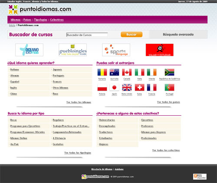Select the Portugués language link
Image resolution: width=217 pixels, height=183 pixels.
click(59, 75)
